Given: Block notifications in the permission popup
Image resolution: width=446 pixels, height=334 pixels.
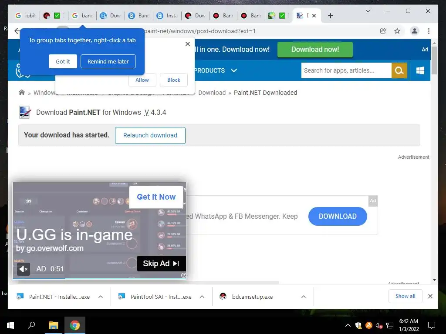Looking at the screenshot, I should coord(173,80).
